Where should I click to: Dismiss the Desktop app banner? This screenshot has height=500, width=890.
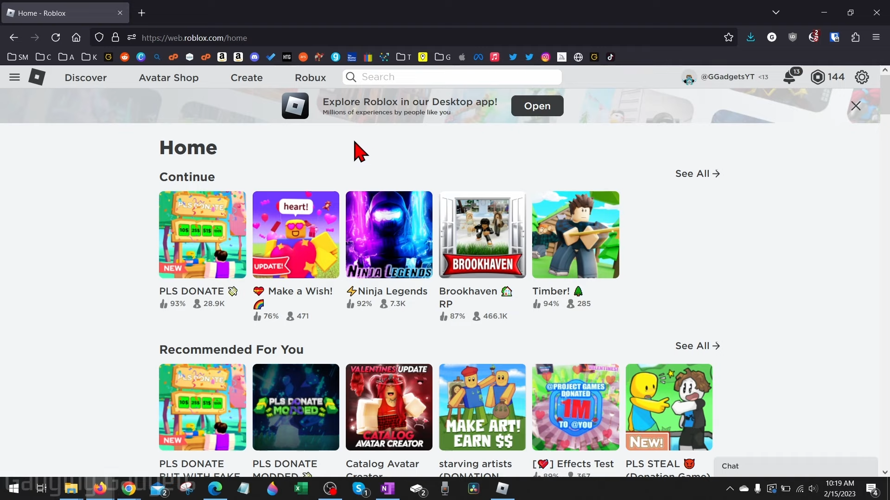[856, 106]
